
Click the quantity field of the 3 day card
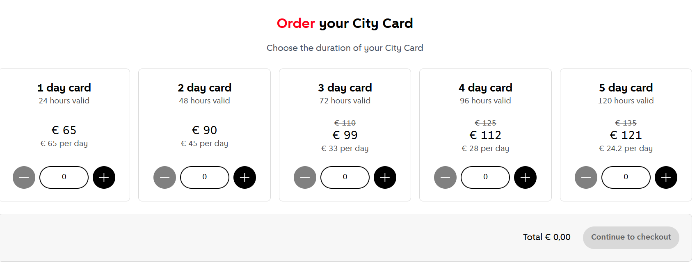345,177
